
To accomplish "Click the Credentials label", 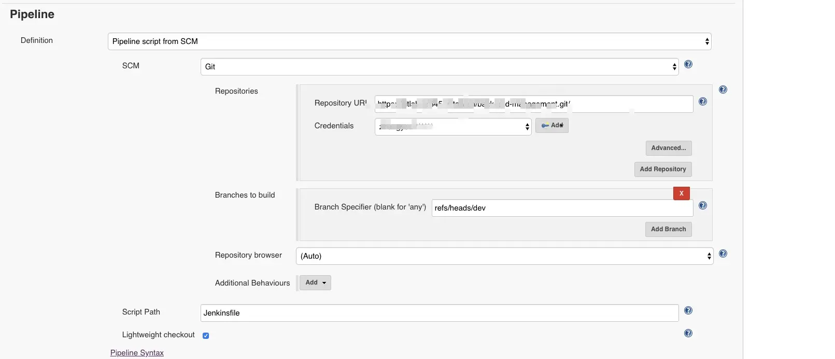I will 334,126.
